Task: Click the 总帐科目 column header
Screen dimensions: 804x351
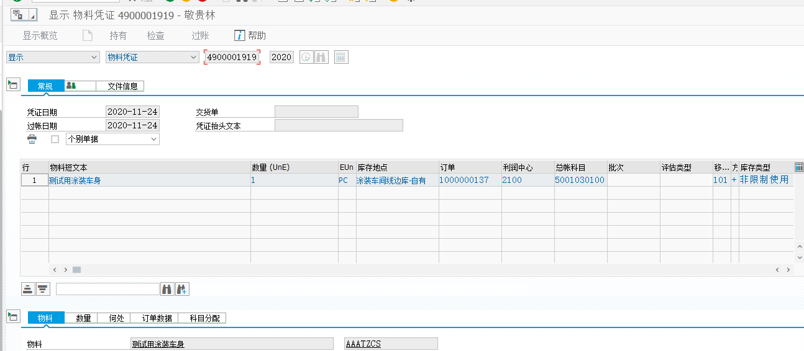Action: (x=580, y=167)
